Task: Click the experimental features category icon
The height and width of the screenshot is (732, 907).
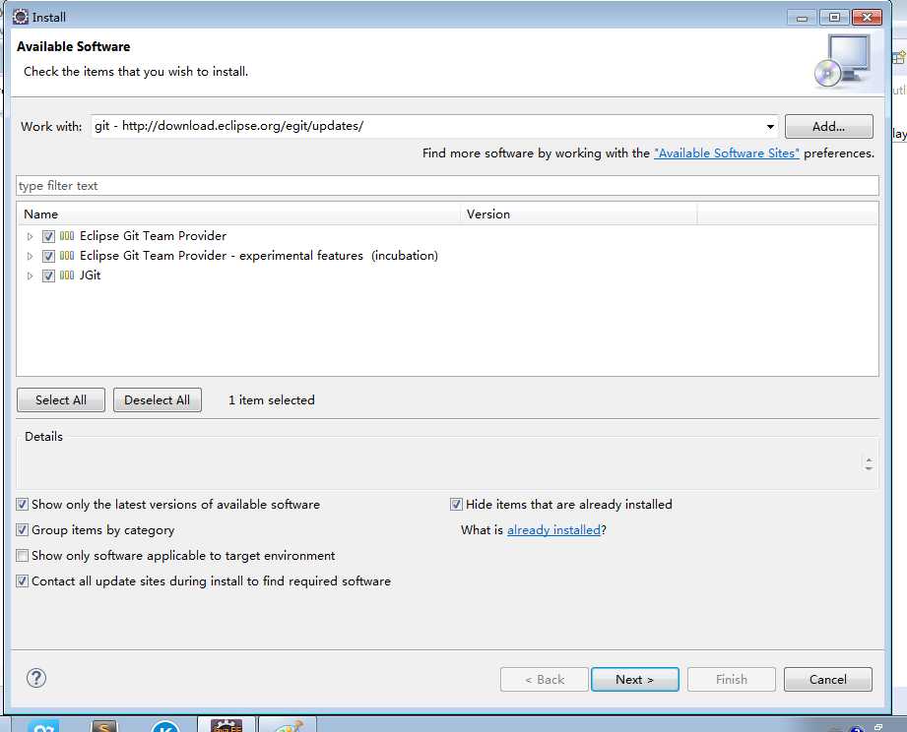Action: (67, 256)
